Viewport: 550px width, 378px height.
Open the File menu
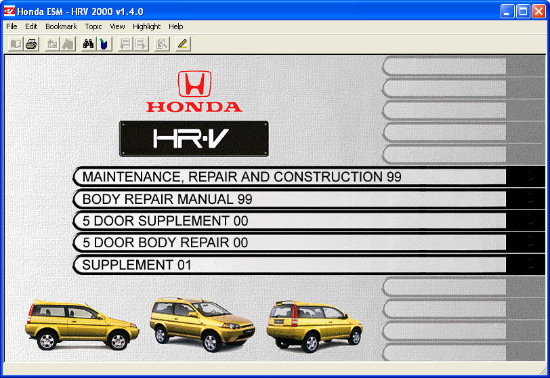point(12,26)
